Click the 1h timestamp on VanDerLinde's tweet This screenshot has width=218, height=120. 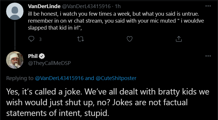coord(118,6)
